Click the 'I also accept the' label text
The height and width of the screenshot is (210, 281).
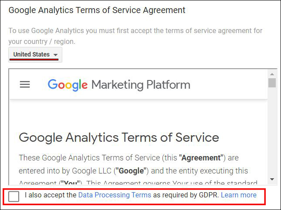coord(51,195)
